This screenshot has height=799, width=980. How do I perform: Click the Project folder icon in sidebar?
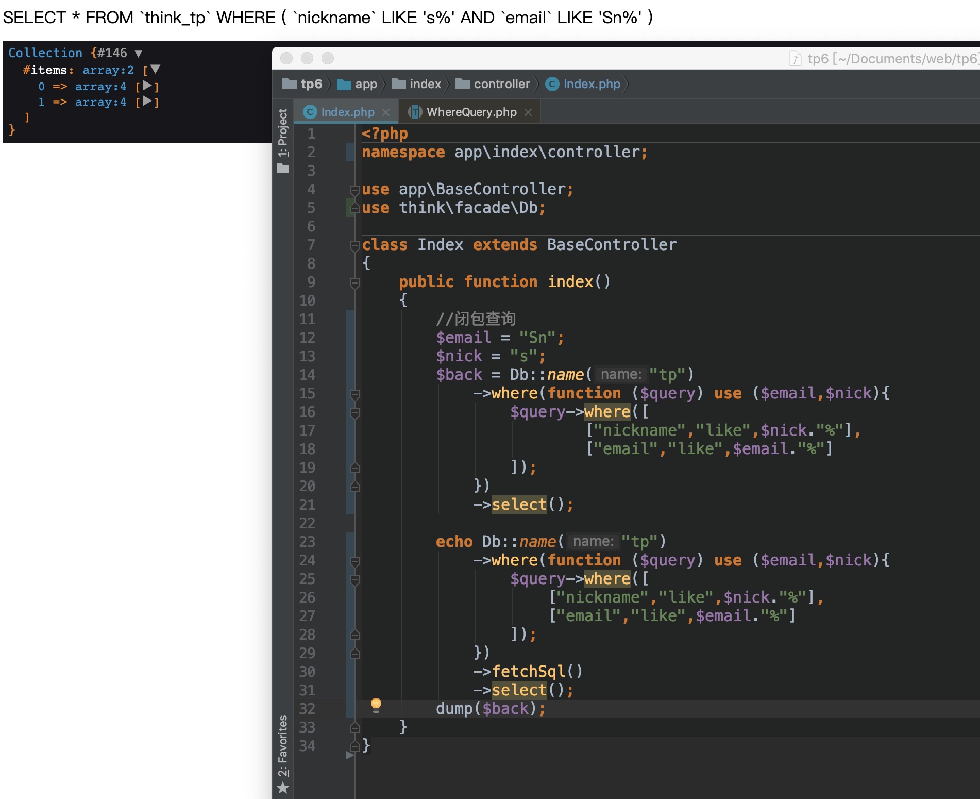point(283,168)
